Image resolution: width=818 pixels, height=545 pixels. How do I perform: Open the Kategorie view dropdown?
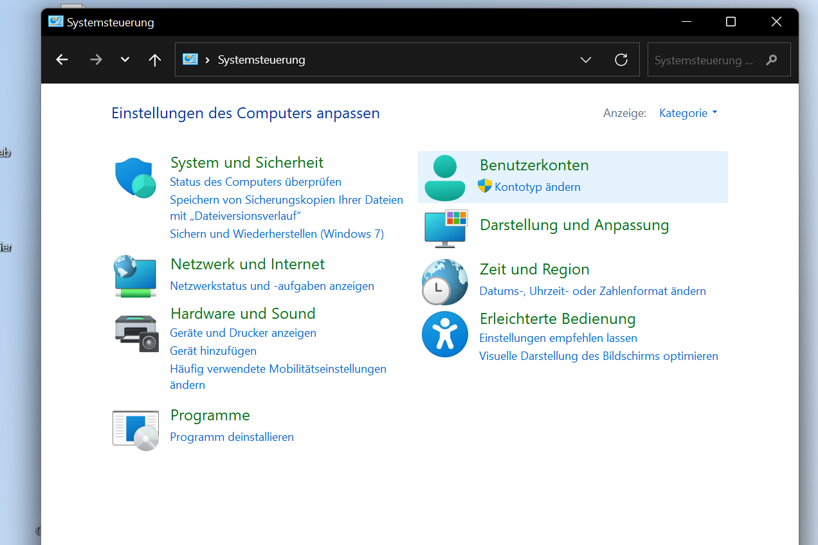click(x=688, y=113)
